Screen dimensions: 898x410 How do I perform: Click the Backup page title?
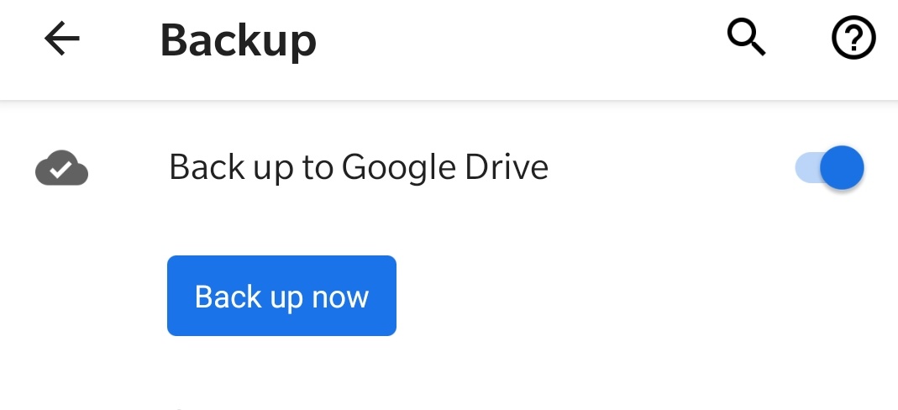click(239, 40)
